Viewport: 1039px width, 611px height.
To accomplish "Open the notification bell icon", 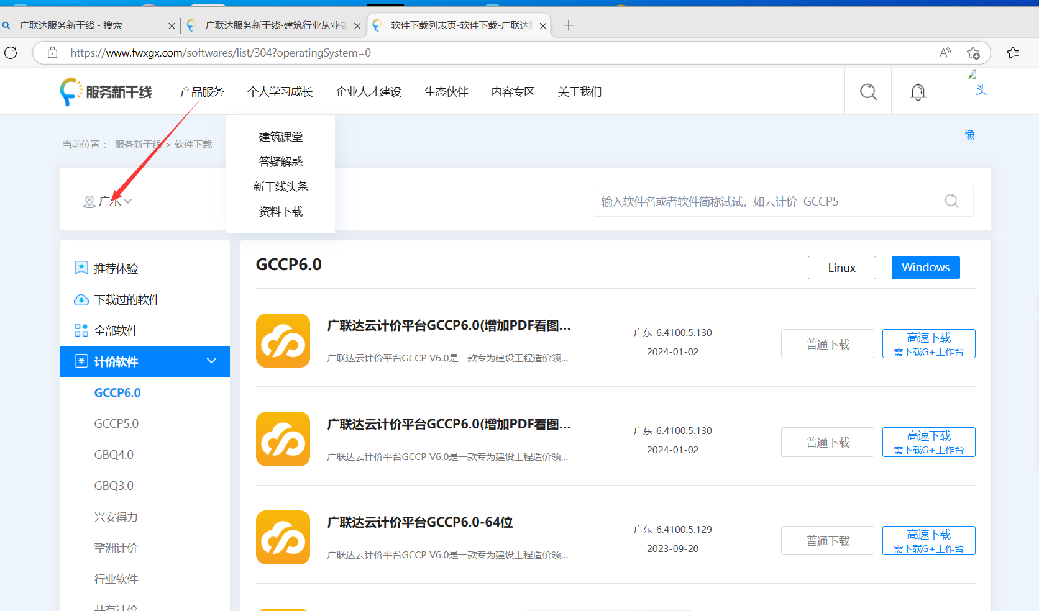I will point(918,92).
